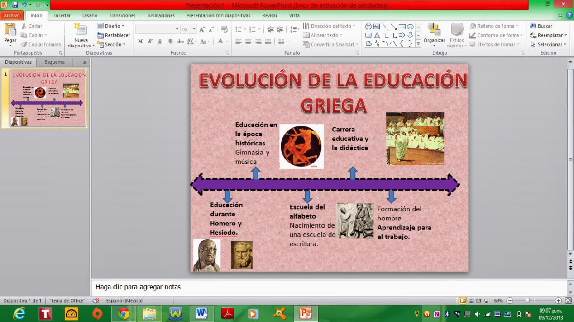Run spell check from the status bar icon
The width and height of the screenshot is (574, 322).
(96, 300)
